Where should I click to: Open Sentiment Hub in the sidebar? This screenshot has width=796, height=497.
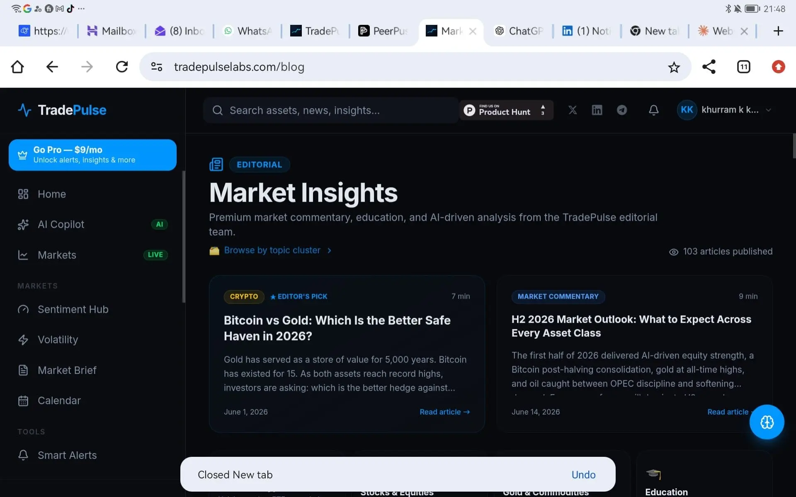pyautogui.click(x=92, y=309)
